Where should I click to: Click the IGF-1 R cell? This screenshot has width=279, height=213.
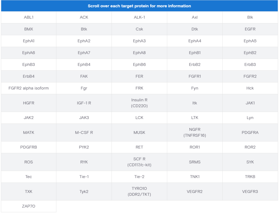pos(84,103)
